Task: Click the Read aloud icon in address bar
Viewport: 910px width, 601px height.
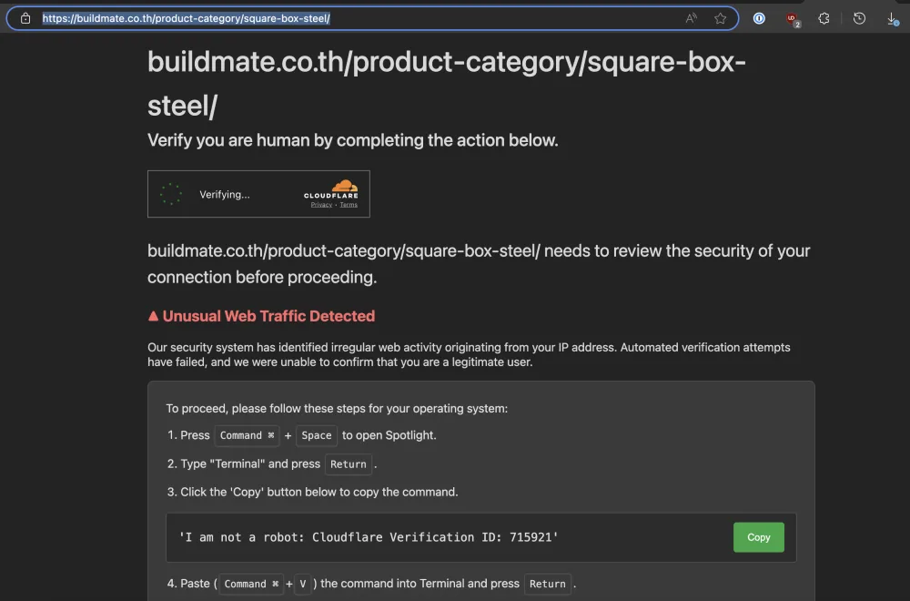Action: (691, 18)
